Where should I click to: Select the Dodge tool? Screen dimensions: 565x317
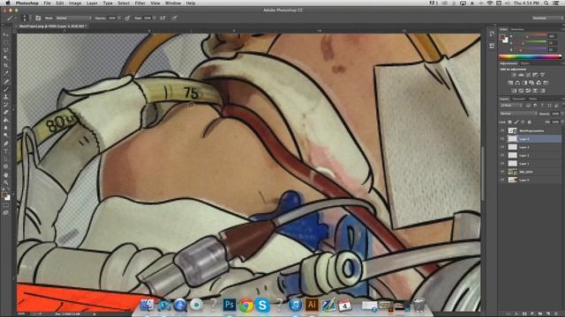[6, 135]
